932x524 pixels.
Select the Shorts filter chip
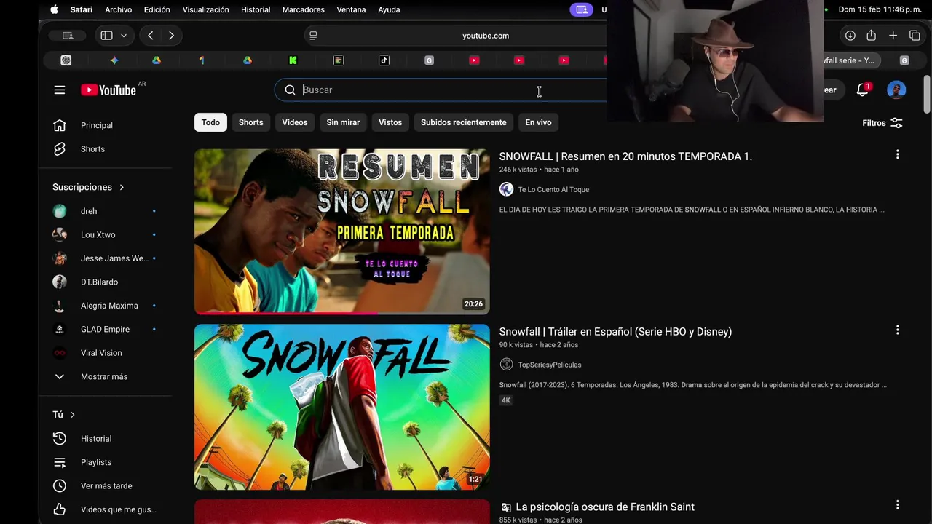click(250, 122)
